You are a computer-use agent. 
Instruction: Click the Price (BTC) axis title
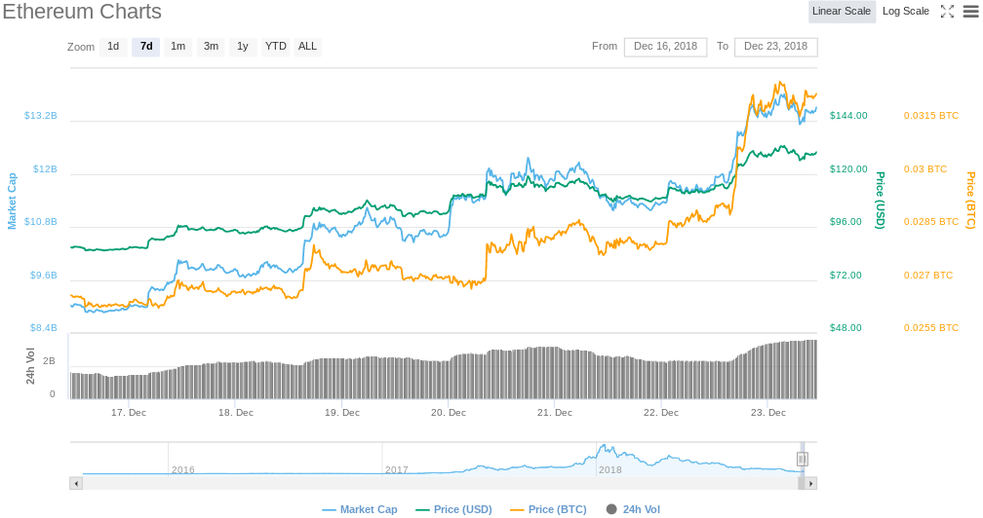pos(970,201)
